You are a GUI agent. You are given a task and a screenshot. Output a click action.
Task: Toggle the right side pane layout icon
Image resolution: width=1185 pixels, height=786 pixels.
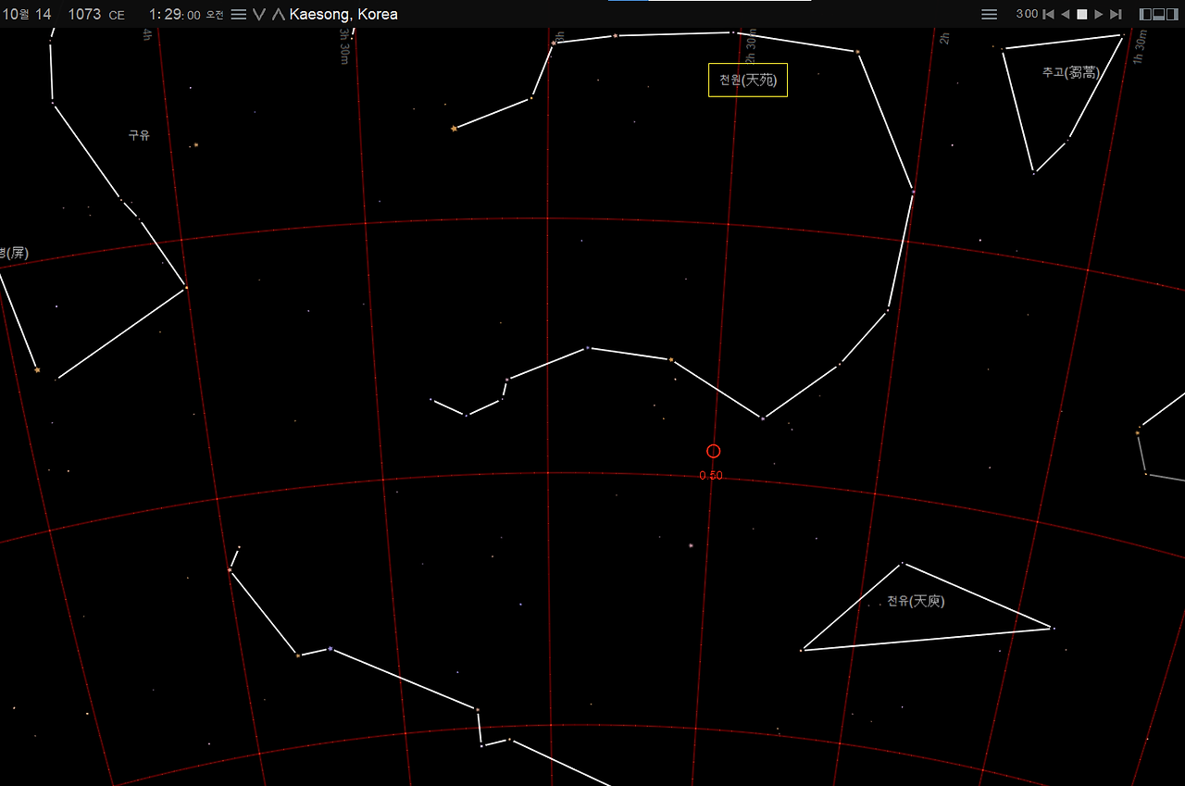1172,14
